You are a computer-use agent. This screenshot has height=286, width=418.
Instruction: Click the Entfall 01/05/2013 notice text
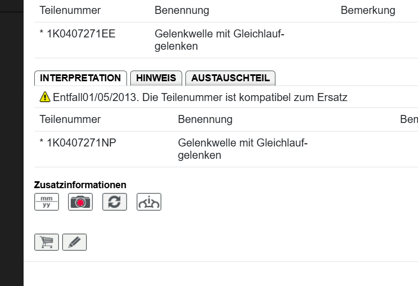click(x=200, y=98)
